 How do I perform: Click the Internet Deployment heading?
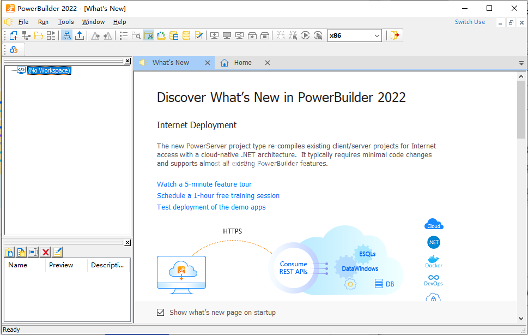[x=197, y=125]
